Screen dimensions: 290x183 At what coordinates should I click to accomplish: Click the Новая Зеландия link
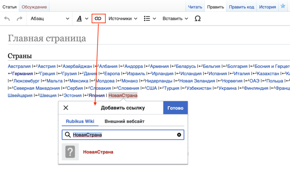(x=197, y=81)
